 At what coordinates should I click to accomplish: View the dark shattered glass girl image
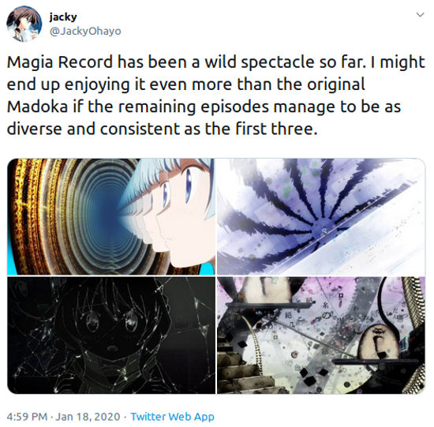[111, 335]
